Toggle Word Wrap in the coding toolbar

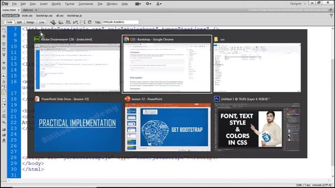pos(4,87)
